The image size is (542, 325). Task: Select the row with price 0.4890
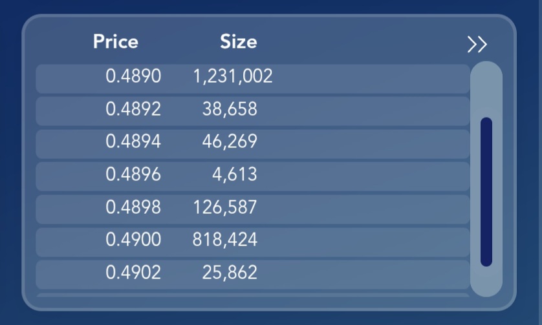coord(253,79)
